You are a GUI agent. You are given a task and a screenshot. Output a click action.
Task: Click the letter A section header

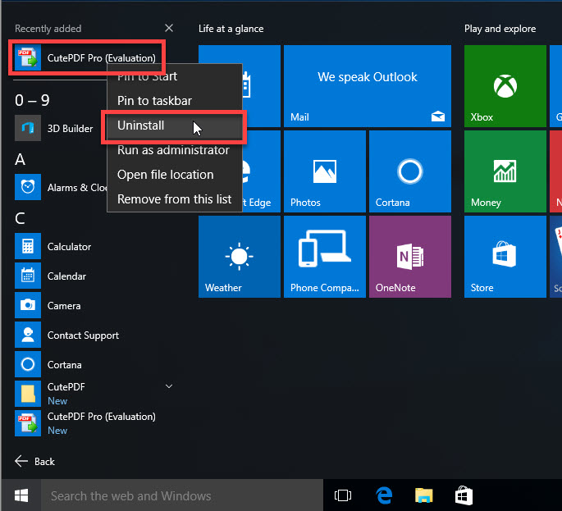(x=20, y=159)
